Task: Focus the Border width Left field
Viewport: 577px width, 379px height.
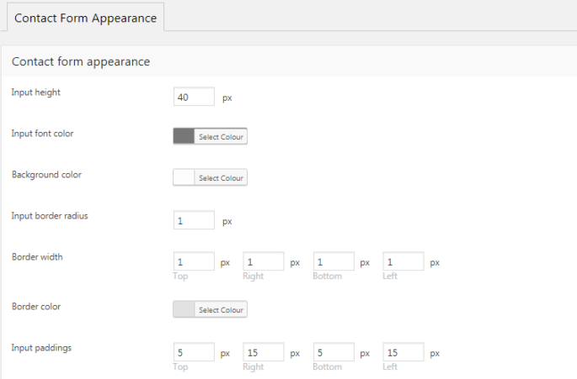Action: pos(403,261)
